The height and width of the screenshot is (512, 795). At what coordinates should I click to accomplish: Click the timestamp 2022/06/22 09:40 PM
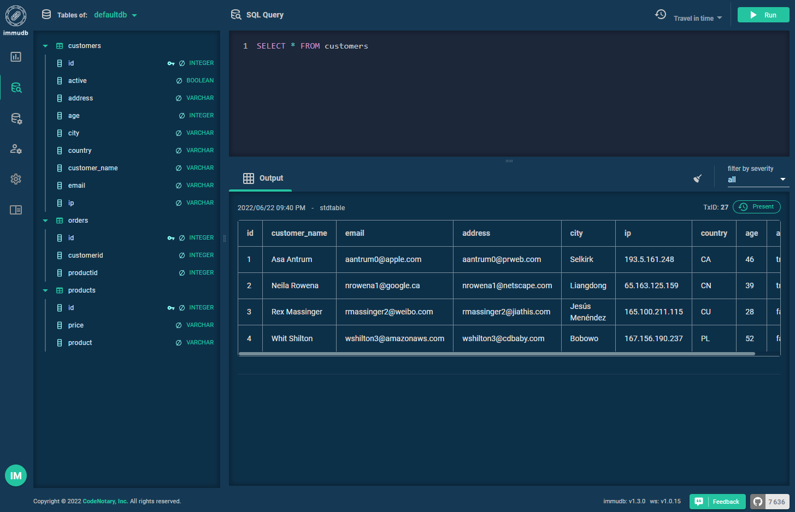point(272,208)
